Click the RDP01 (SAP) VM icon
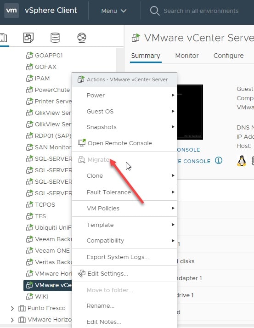This screenshot has width=254, height=328. click(29, 136)
